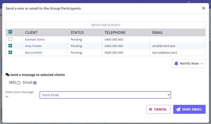Open Amy Fowler client link
The width and height of the screenshot is (211, 124).
pyautogui.click(x=33, y=46)
